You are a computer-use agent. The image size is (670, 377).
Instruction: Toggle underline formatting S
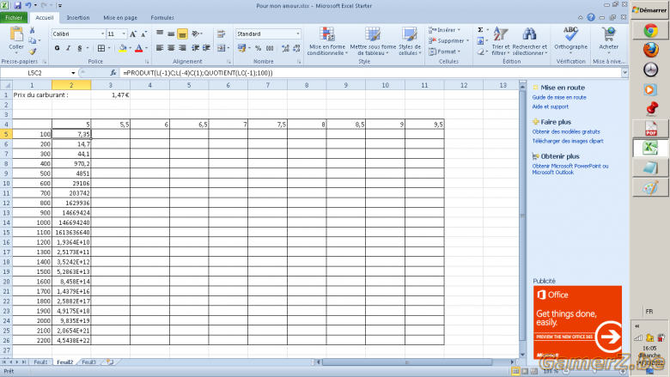click(80, 48)
